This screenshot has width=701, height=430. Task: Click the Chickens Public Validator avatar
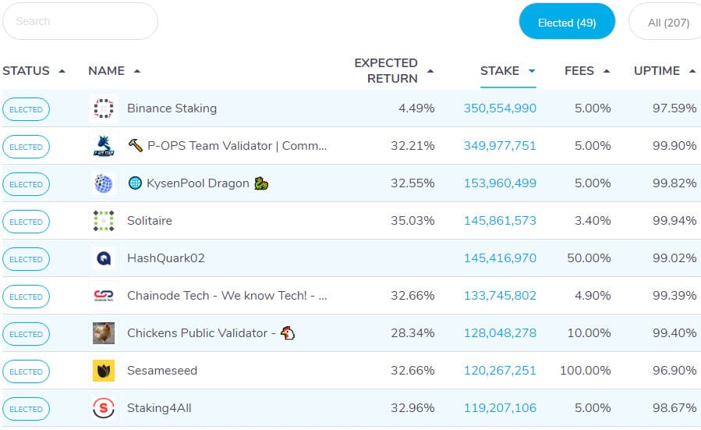tap(104, 333)
